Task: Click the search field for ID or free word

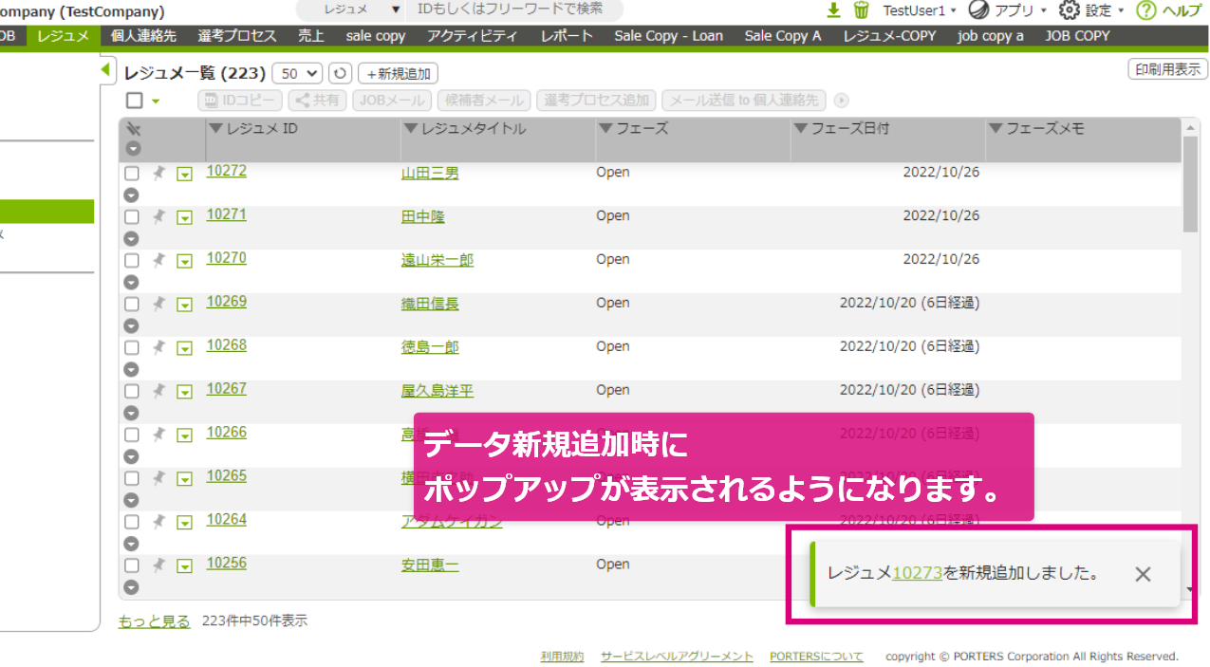Action: point(516,9)
